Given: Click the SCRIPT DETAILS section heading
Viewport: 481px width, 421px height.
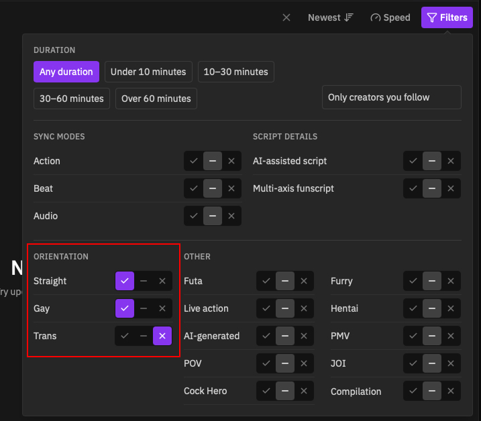Looking at the screenshot, I should click(285, 137).
